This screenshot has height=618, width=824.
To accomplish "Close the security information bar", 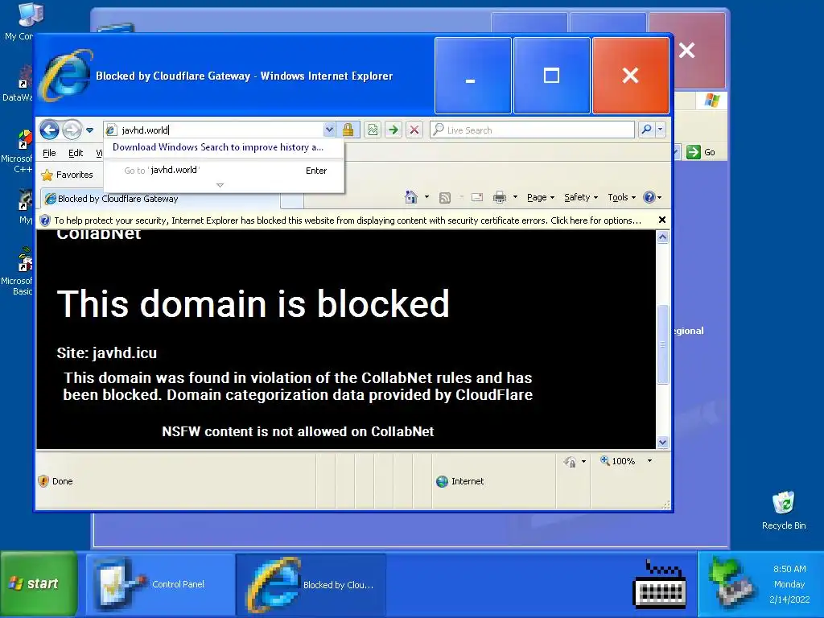I will coord(662,220).
